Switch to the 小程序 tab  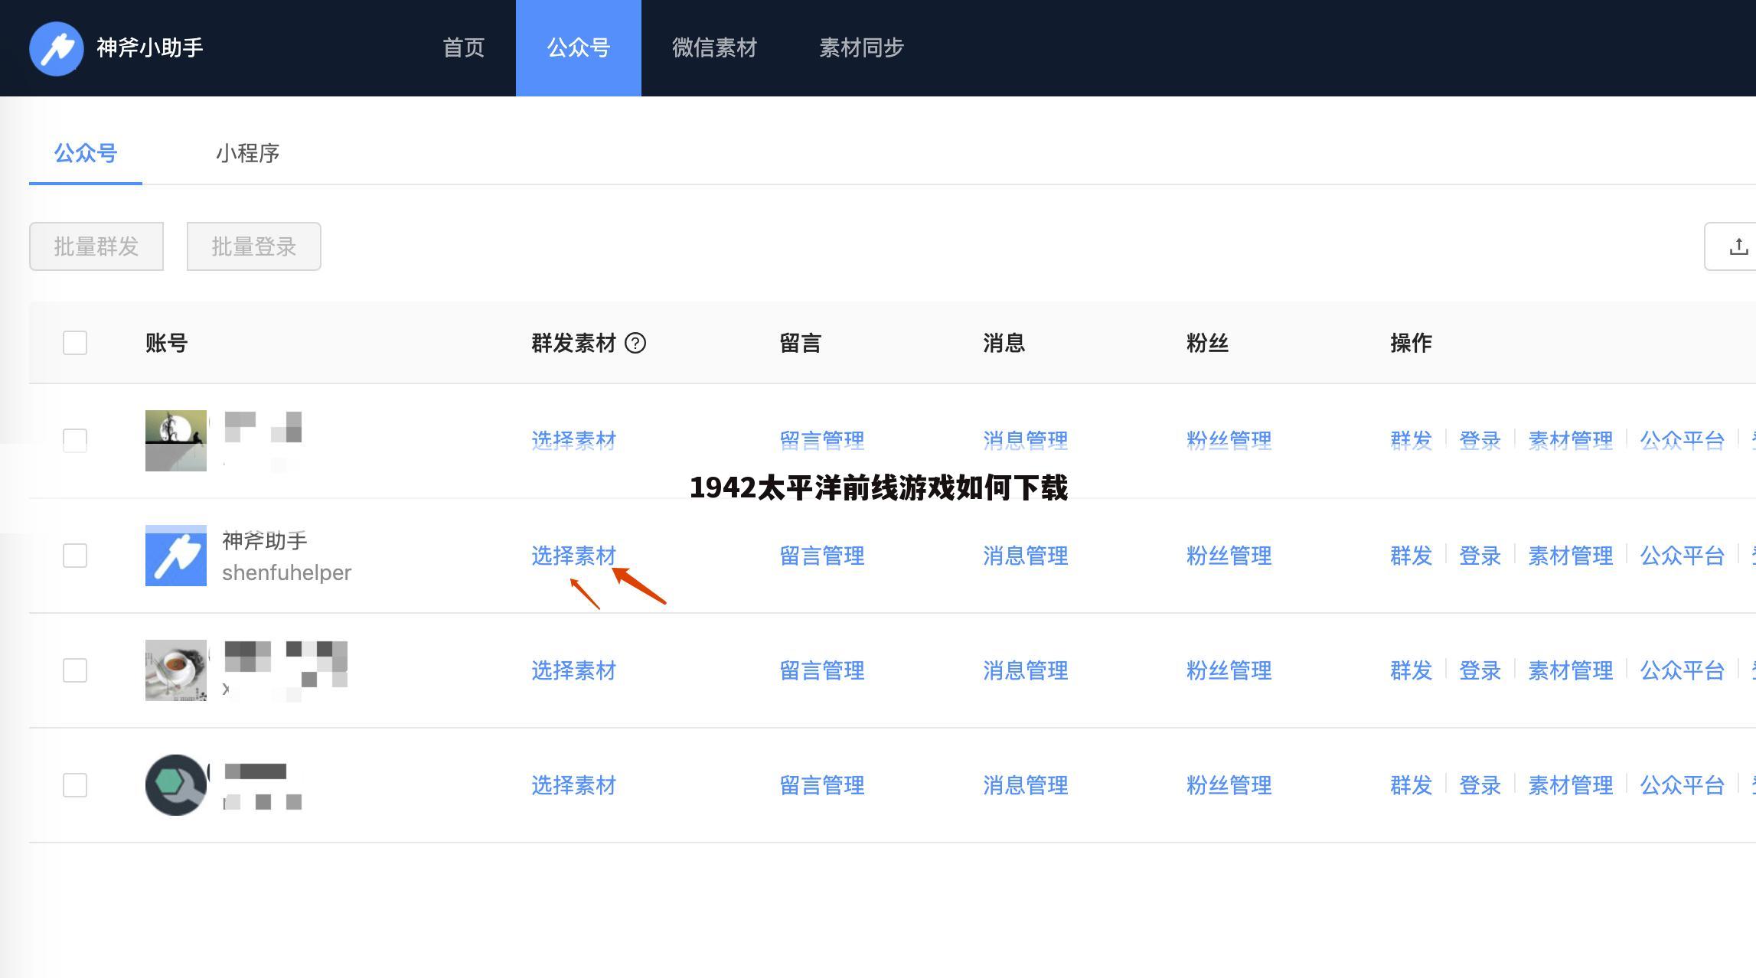click(247, 154)
